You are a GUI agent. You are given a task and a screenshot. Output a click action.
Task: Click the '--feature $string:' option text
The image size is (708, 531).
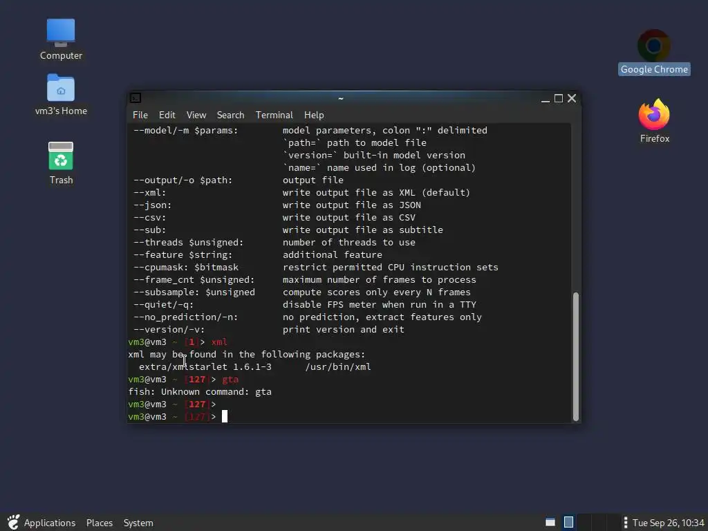tap(183, 254)
